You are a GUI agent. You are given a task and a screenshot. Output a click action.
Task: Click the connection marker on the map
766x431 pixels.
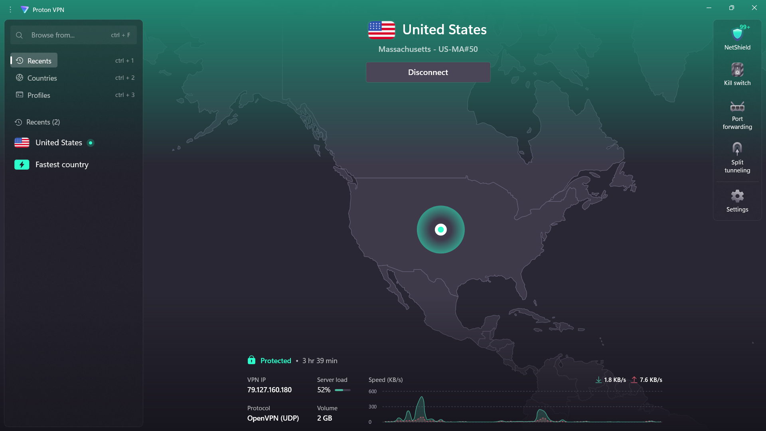(440, 229)
